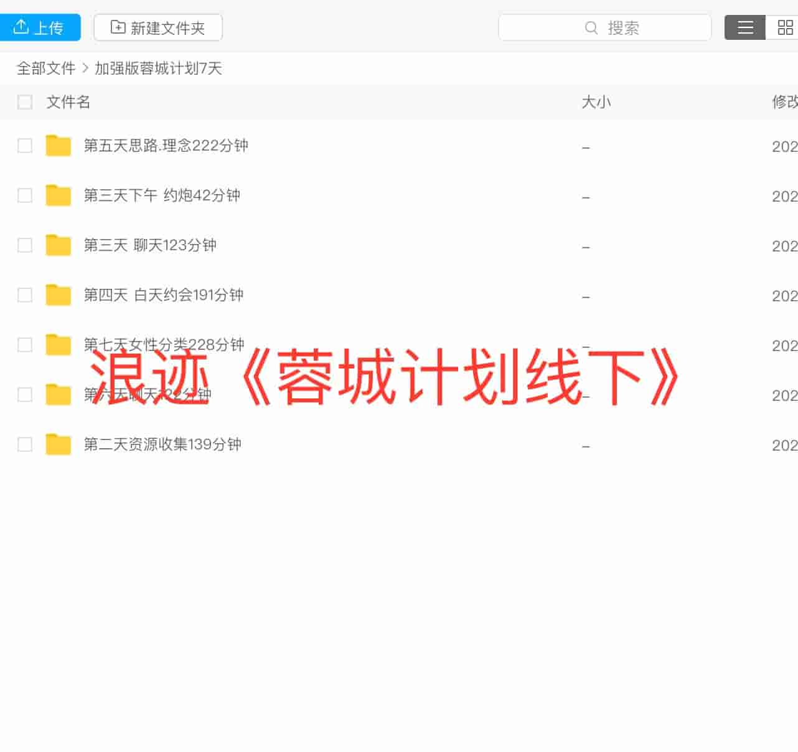Image resolution: width=798 pixels, height=752 pixels.
Task: Open folder icon of 第二天资源收集139分钟
Action: tap(59, 444)
